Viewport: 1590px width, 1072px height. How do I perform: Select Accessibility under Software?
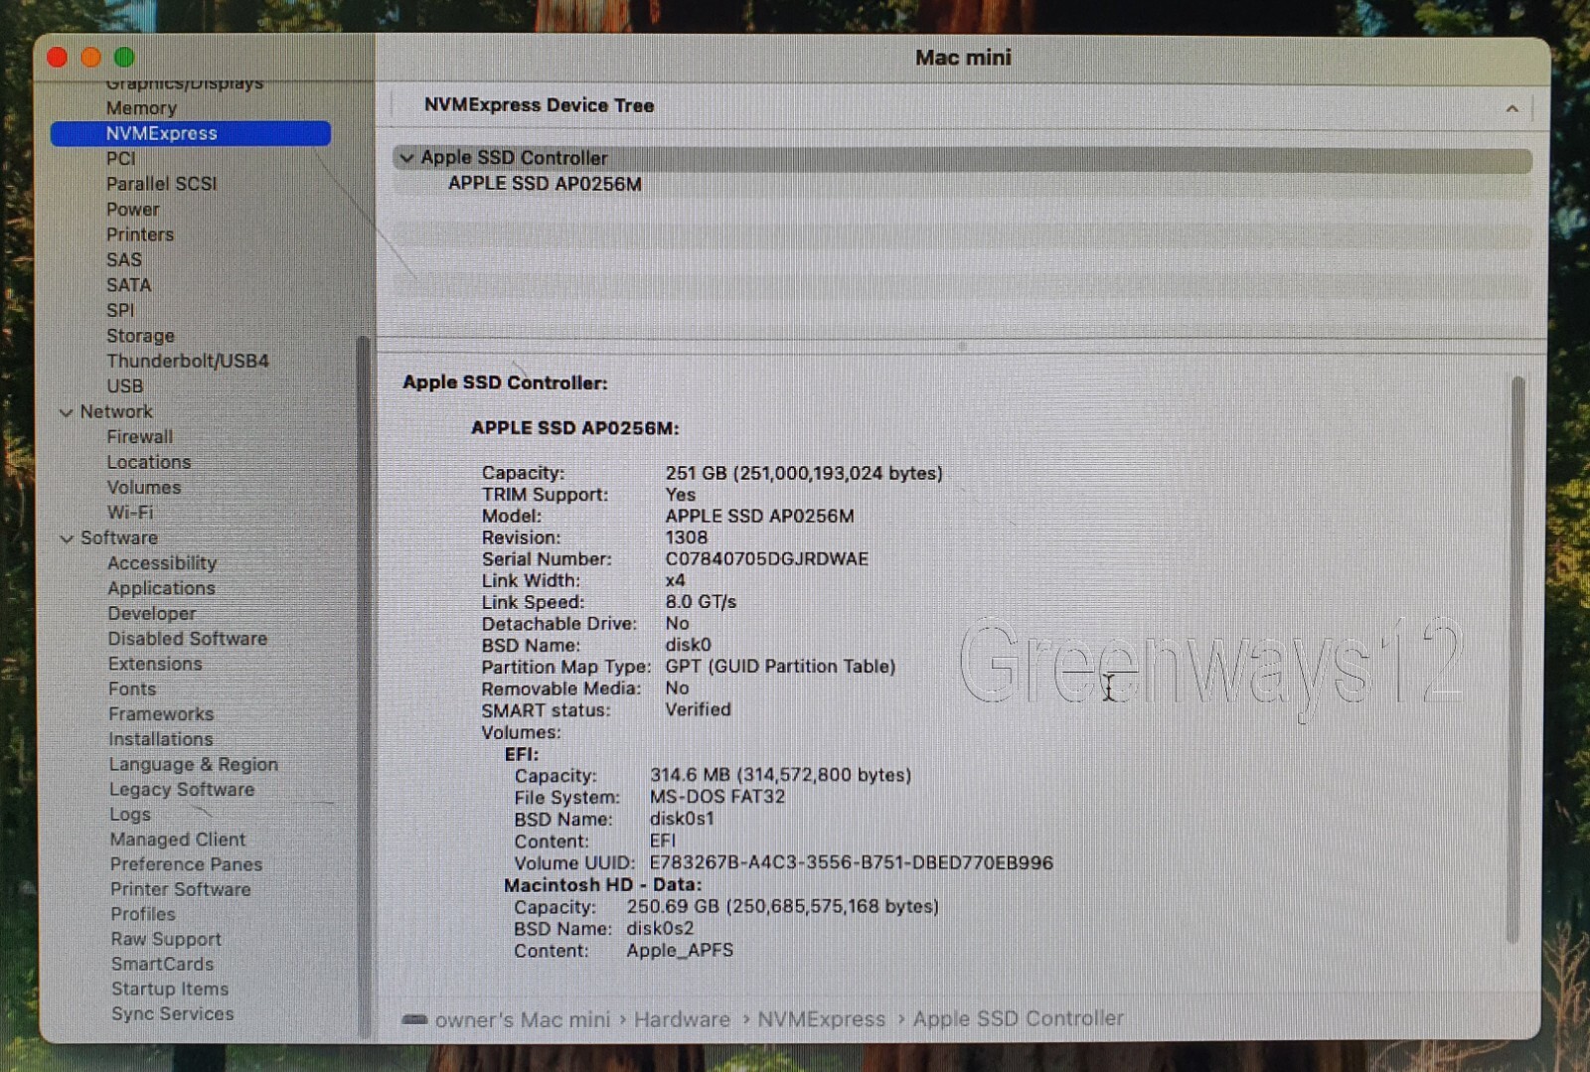162,563
